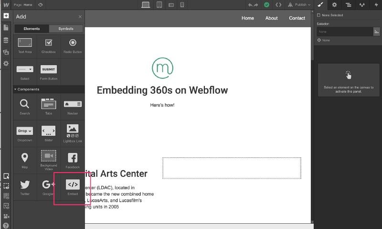The image size is (382, 229).
Task: Add a Map component
Action: pos(25,161)
